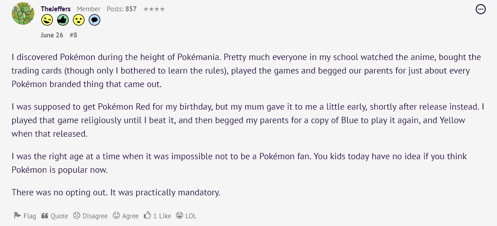Click the winking face badge icon

47,20
